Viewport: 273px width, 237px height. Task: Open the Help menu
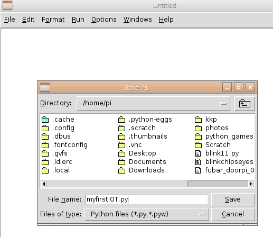pyautogui.click(x=166, y=20)
